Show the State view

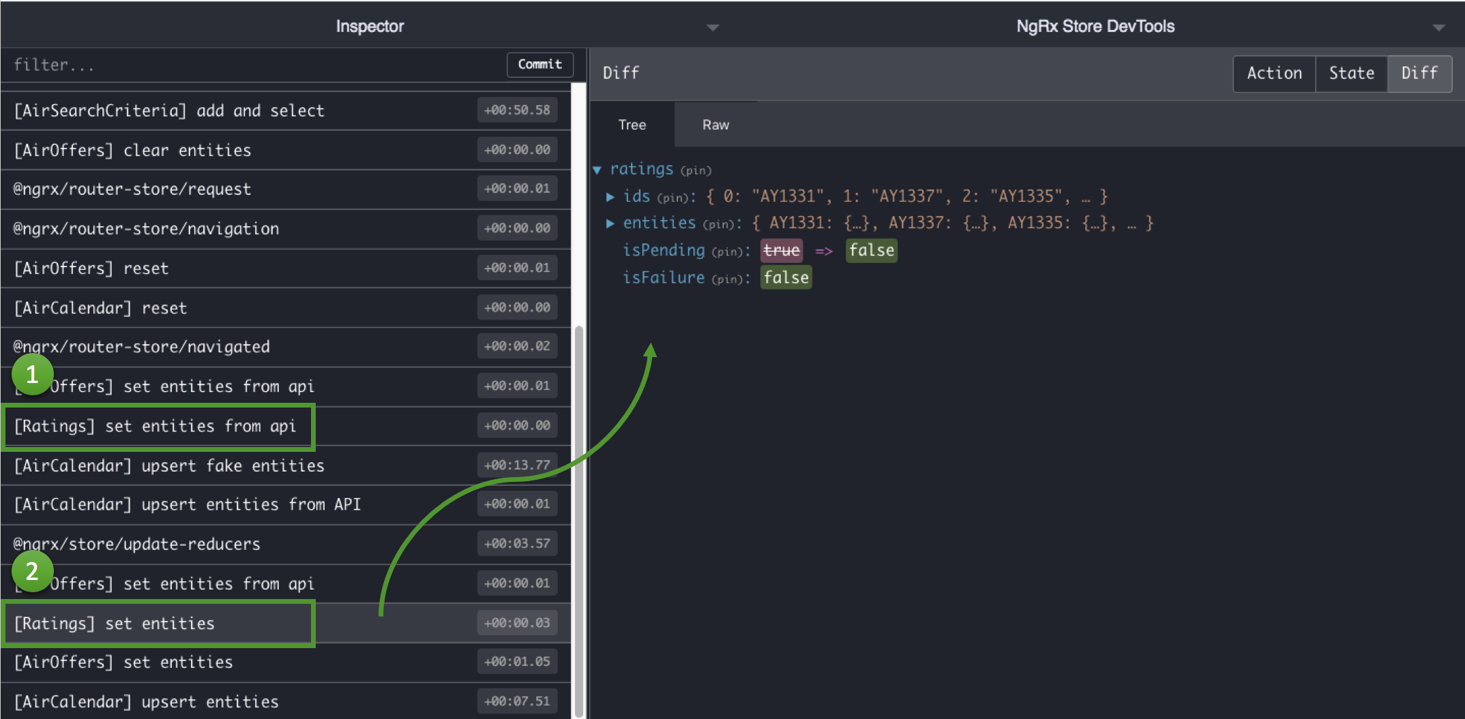1351,74
